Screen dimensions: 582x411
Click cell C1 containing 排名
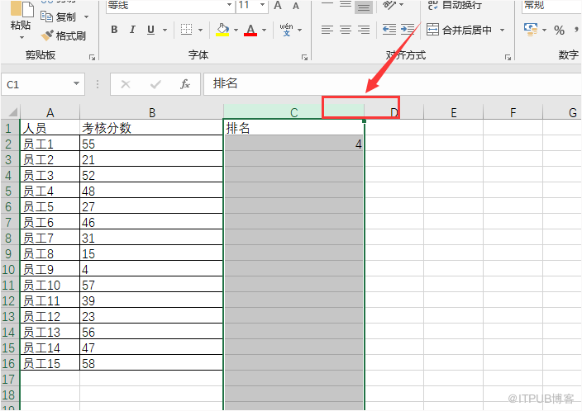294,127
